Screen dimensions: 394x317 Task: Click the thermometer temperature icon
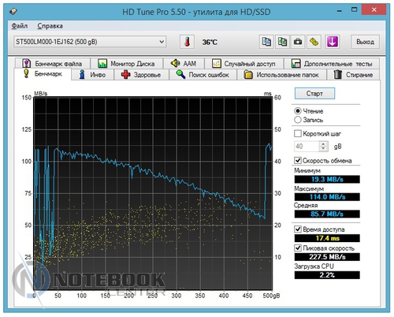187,42
